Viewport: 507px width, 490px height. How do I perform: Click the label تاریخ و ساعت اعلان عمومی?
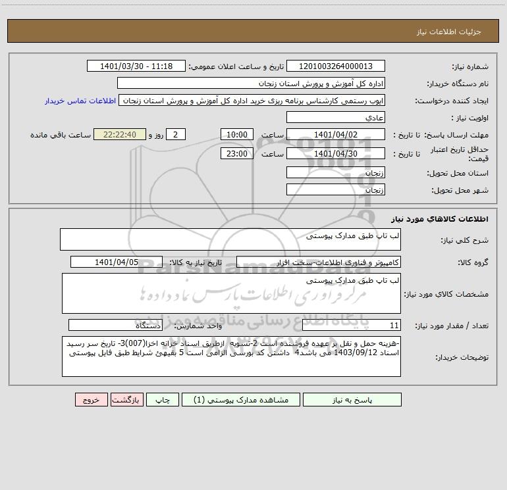[x=236, y=67]
